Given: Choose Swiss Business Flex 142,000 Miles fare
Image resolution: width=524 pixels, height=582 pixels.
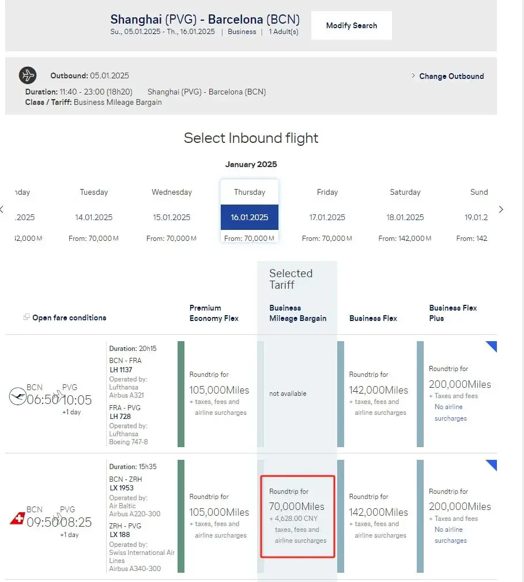Looking at the screenshot, I should [x=378, y=516].
